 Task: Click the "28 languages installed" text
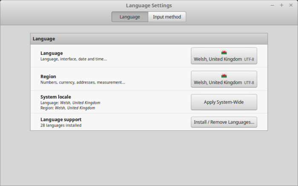pos(61,126)
